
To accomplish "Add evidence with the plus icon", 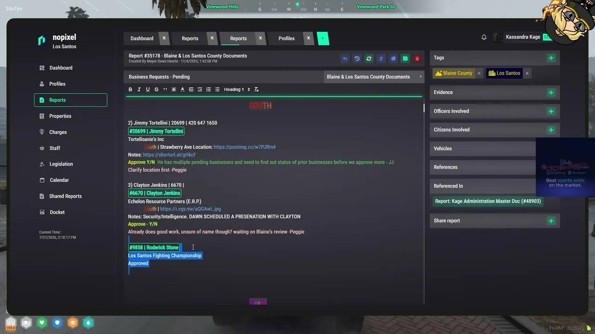I will pyautogui.click(x=551, y=92).
